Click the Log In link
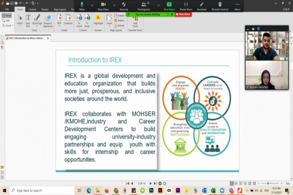The image size is (293, 195). [286, 9]
